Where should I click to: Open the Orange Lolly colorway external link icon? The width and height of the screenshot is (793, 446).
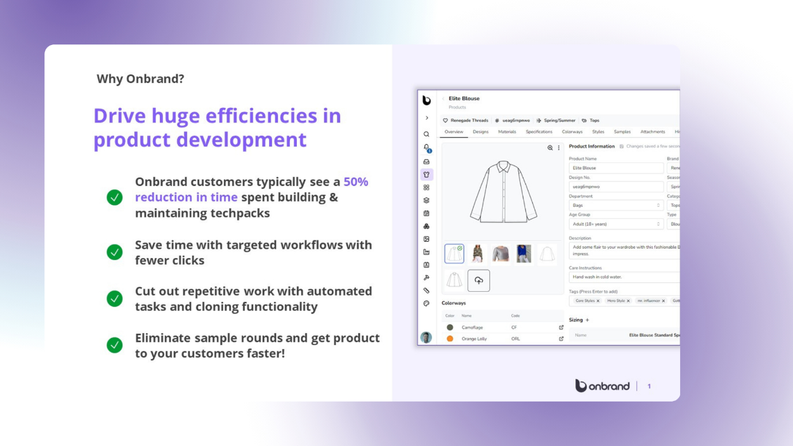561,339
